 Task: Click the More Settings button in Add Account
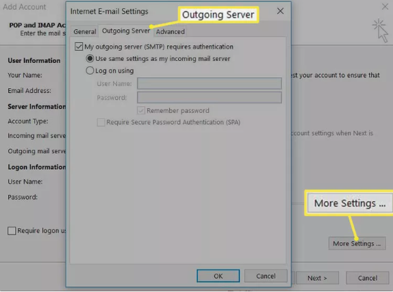357,243
